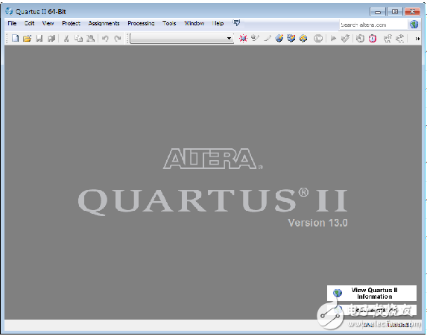The width and height of the screenshot is (427, 336).
Task: Launch TimeQuest Timing Analyzer red clock icon
Action: point(373,39)
